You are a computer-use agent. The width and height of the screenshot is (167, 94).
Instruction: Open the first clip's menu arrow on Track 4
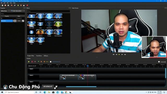click(61, 75)
